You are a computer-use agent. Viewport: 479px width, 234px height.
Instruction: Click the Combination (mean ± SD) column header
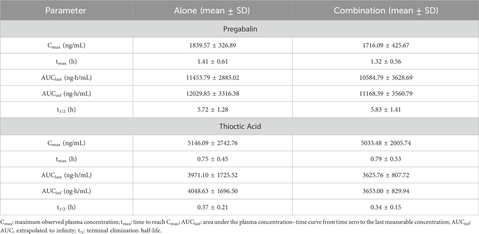tap(386, 10)
